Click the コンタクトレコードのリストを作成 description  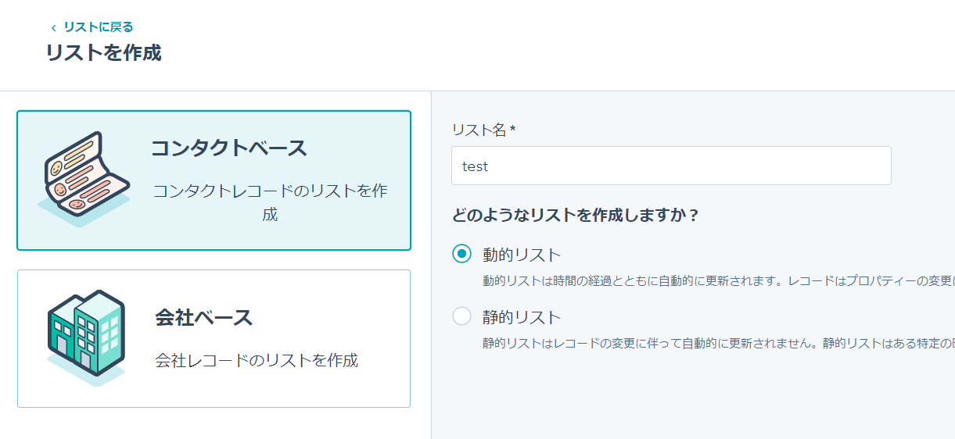click(x=270, y=202)
